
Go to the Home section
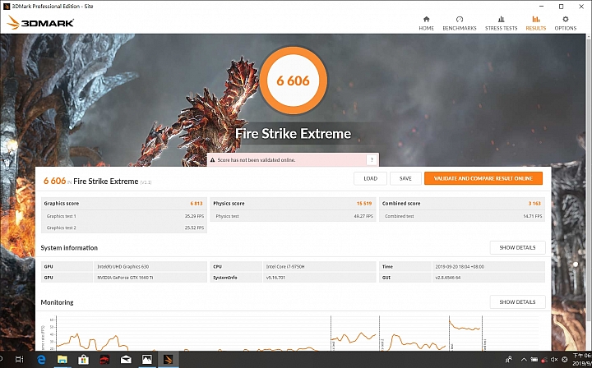click(x=426, y=22)
